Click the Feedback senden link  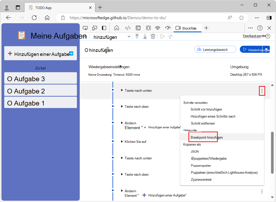[x=254, y=36]
